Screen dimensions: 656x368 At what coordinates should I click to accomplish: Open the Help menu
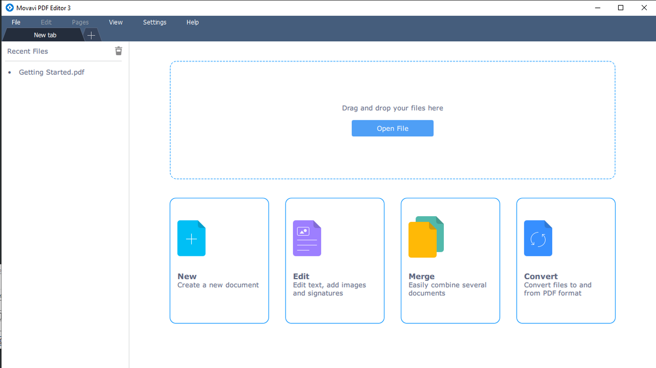193,22
